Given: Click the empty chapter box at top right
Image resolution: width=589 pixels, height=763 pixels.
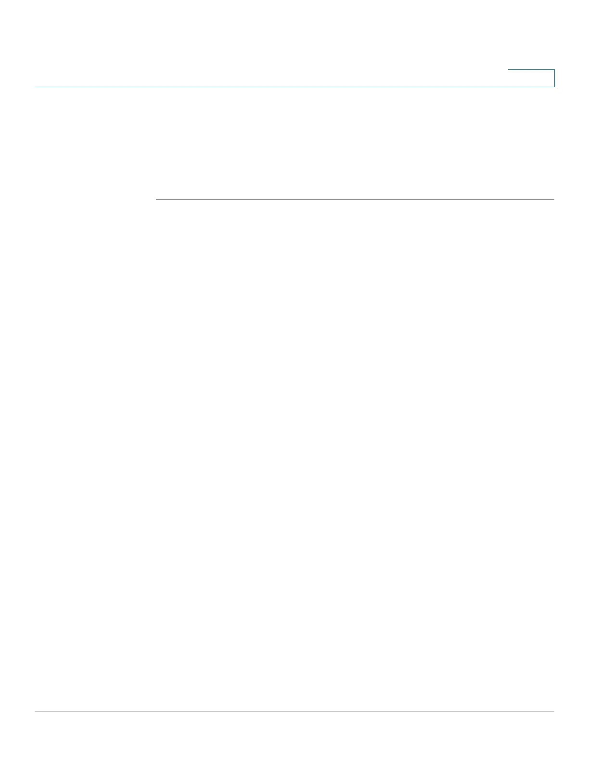Looking at the screenshot, I should pos(531,78).
